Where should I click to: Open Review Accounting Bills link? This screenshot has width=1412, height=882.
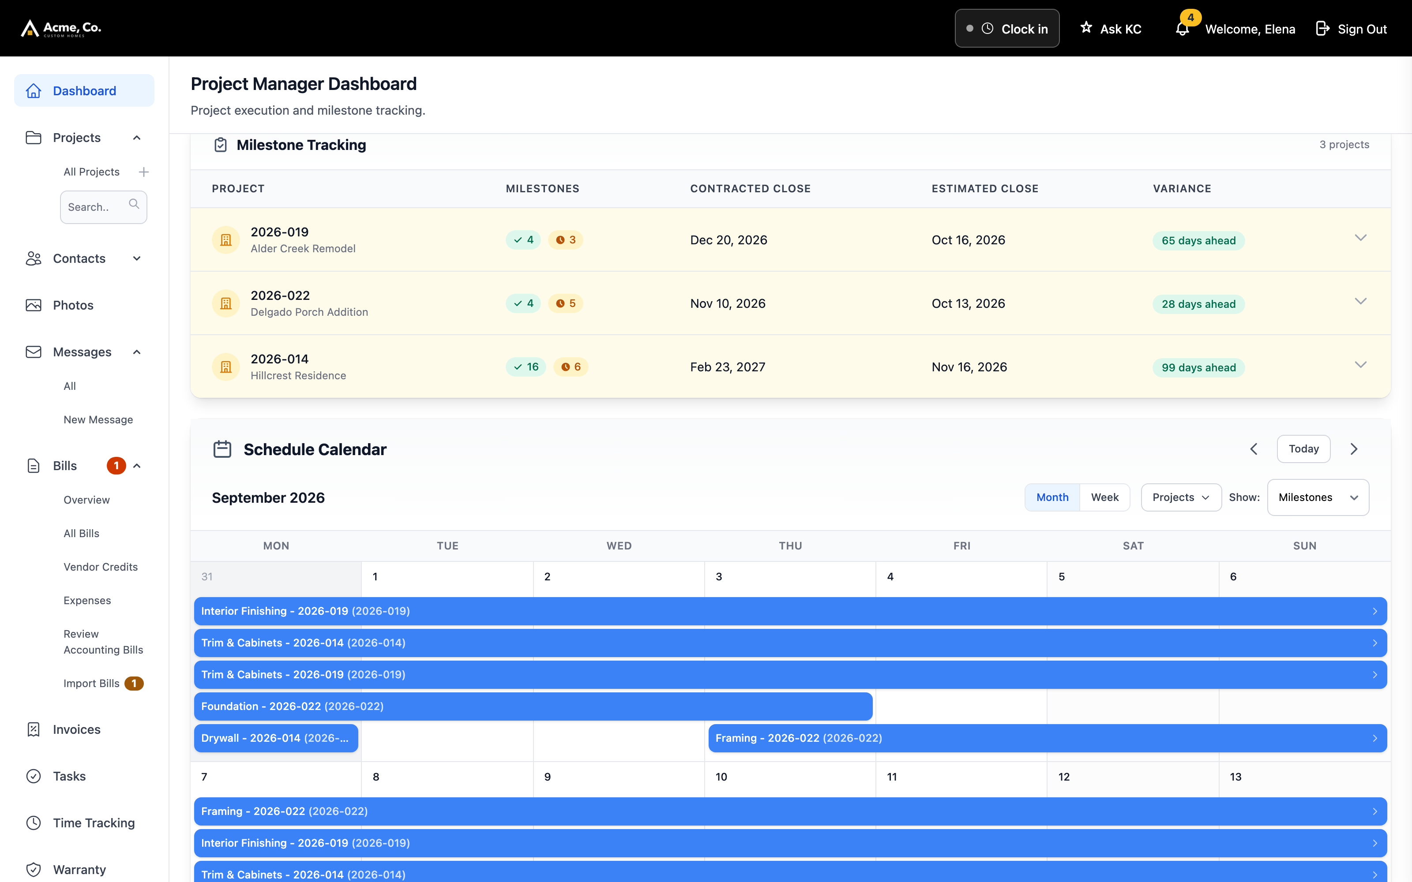point(103,642)
